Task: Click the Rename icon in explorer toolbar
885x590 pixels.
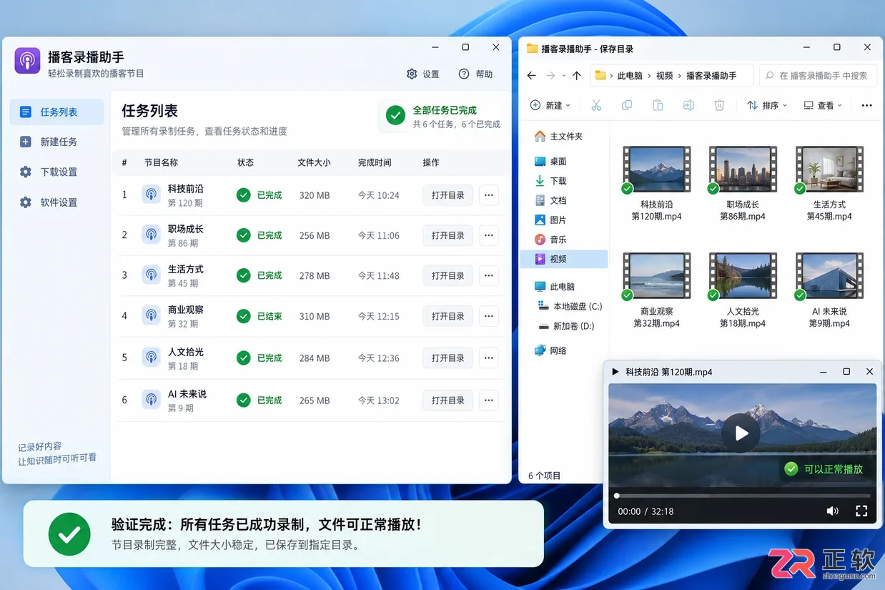Action: pyautogui.click(x=688, y=105)
